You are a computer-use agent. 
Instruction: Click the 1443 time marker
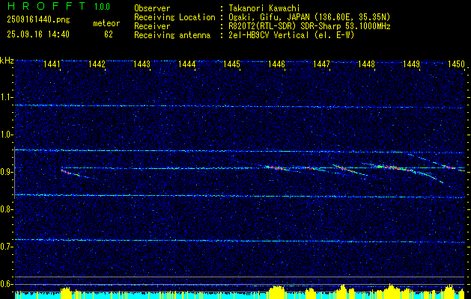[x=142, y=64]
